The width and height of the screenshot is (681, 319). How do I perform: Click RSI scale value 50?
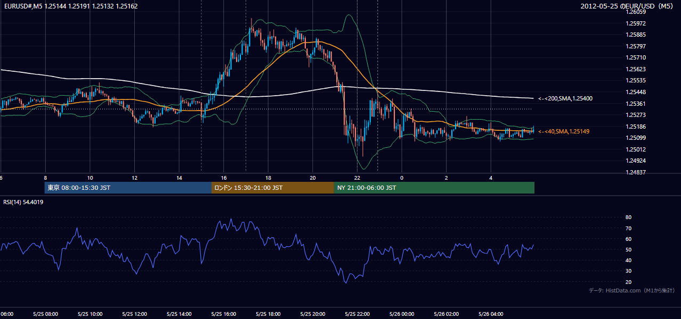click(x=628, y=249)
